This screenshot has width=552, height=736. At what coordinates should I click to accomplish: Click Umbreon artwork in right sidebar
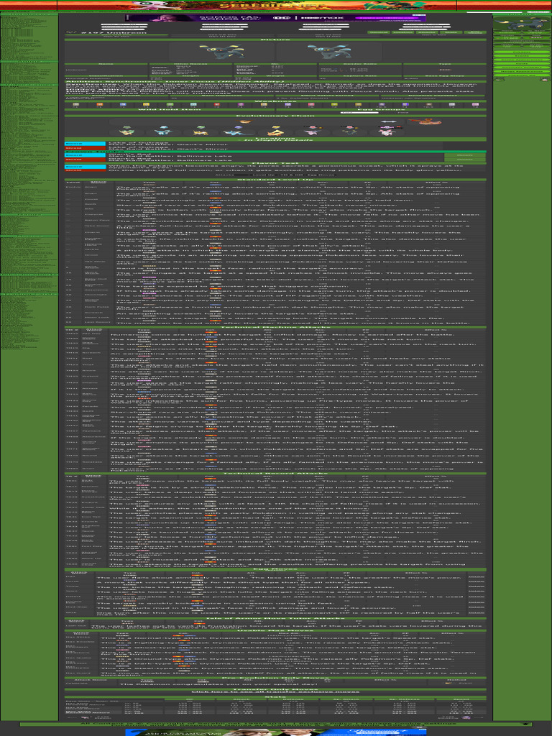tap(522, 23)
